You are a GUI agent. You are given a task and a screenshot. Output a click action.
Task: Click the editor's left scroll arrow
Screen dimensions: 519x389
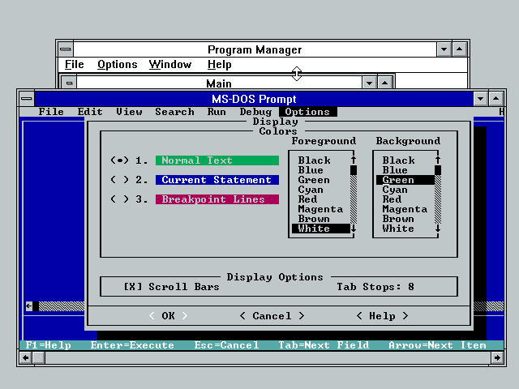(x=29, y=306)
